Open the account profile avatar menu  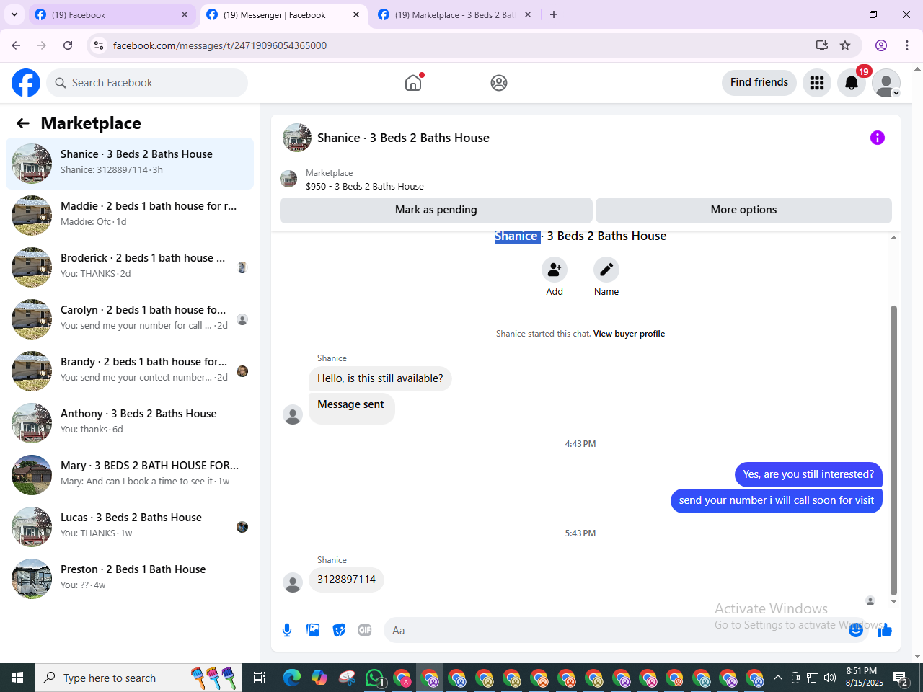[x=886, y=83]
